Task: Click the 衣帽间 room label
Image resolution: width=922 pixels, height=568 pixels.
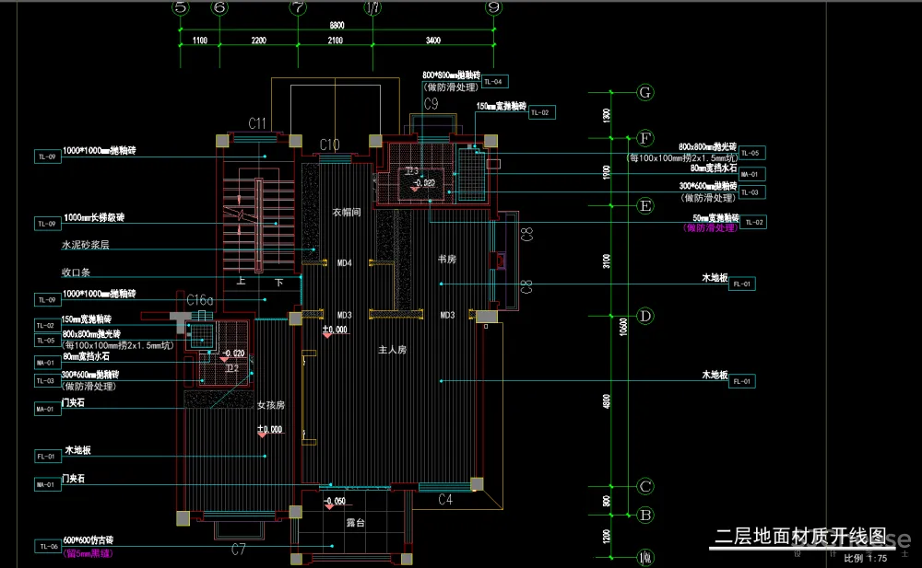Action: pos(344,213)
